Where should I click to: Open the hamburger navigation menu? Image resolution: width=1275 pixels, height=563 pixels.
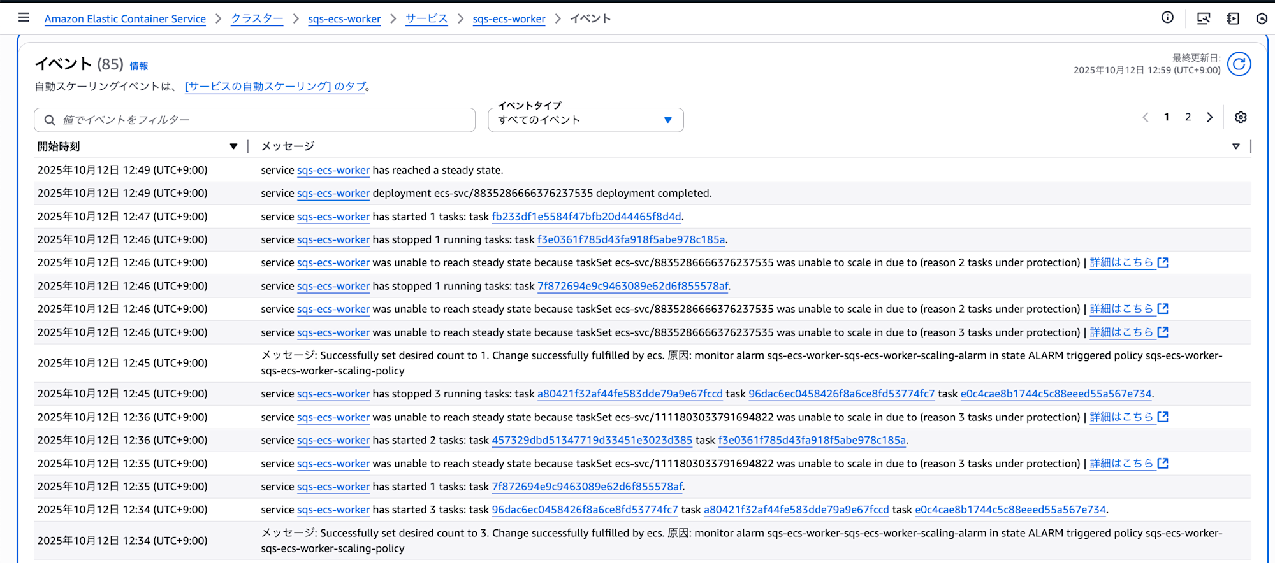(x=24, y=18)
